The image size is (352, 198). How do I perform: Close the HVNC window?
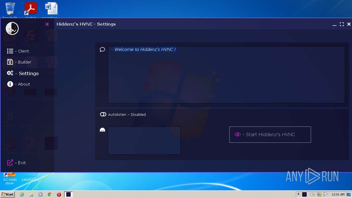[349, 24]
